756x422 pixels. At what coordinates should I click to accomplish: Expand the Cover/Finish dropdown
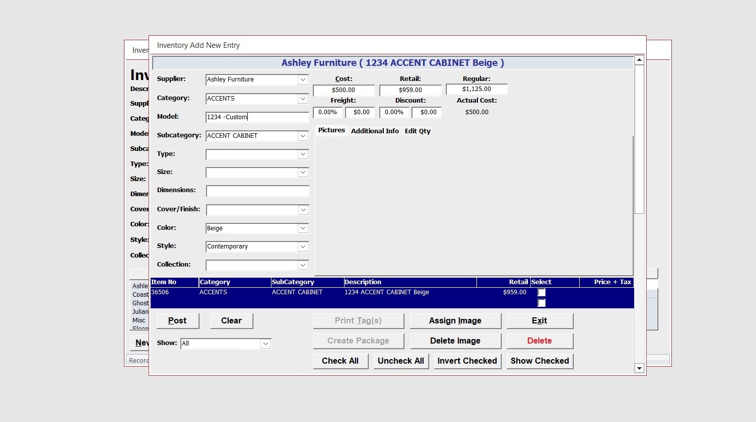[303, 210]
